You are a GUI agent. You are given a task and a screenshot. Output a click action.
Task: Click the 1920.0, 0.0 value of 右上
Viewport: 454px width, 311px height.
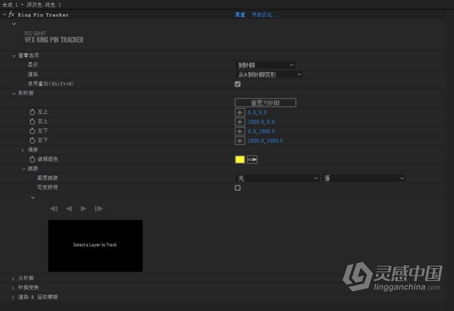[261, 122]
